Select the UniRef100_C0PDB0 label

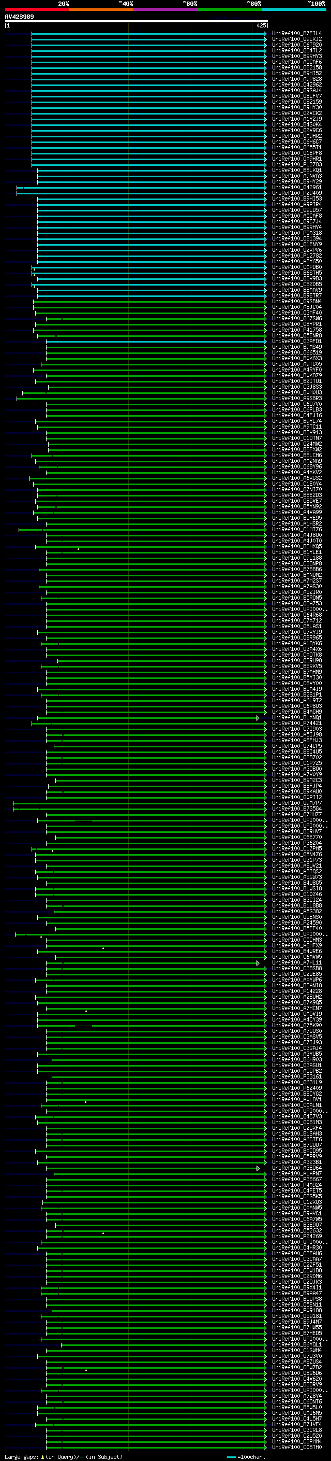[297, 267]
